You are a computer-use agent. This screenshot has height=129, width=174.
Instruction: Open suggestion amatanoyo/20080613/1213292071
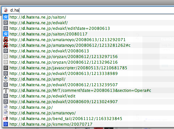[88, 40]
